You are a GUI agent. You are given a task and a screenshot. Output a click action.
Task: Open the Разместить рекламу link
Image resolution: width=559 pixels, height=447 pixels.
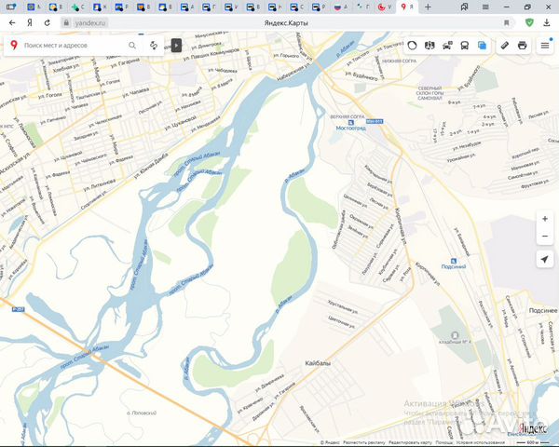tap(364, 442)
